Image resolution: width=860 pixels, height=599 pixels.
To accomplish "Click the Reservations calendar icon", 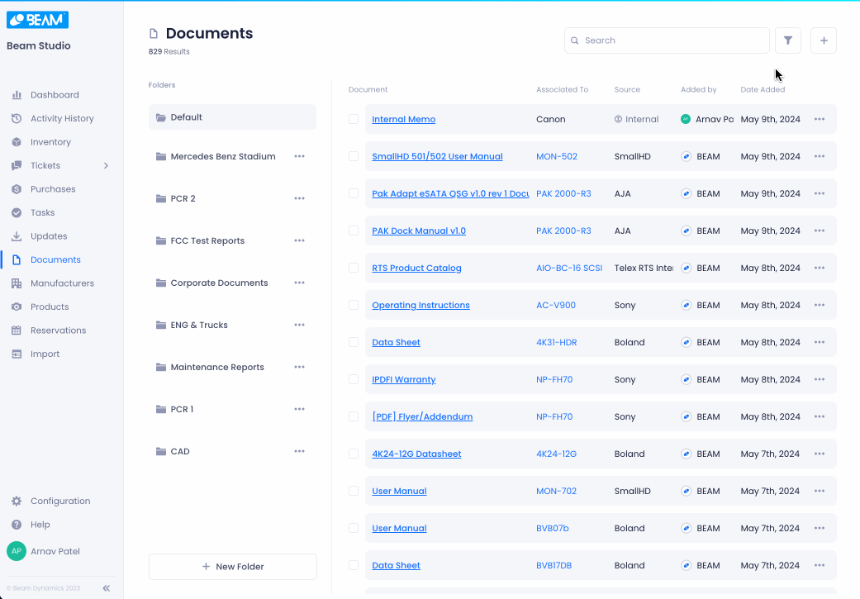I will (x=17, y=330).
